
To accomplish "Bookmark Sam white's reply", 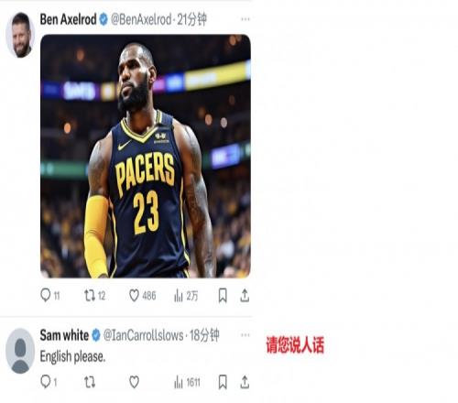I will point(223,382).
